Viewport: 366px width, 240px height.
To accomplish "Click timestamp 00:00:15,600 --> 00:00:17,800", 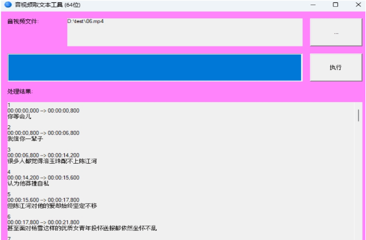I will click(x=44, y=200).
